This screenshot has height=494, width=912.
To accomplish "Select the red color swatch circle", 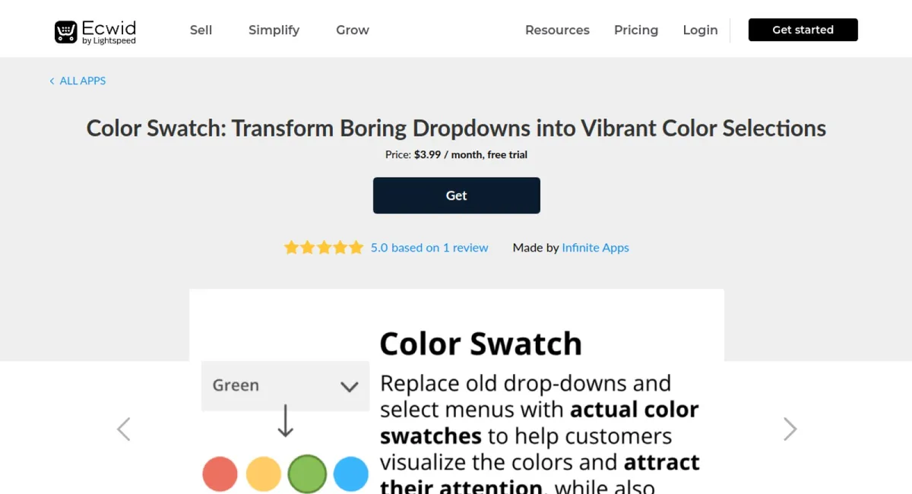I will point(220,473).
